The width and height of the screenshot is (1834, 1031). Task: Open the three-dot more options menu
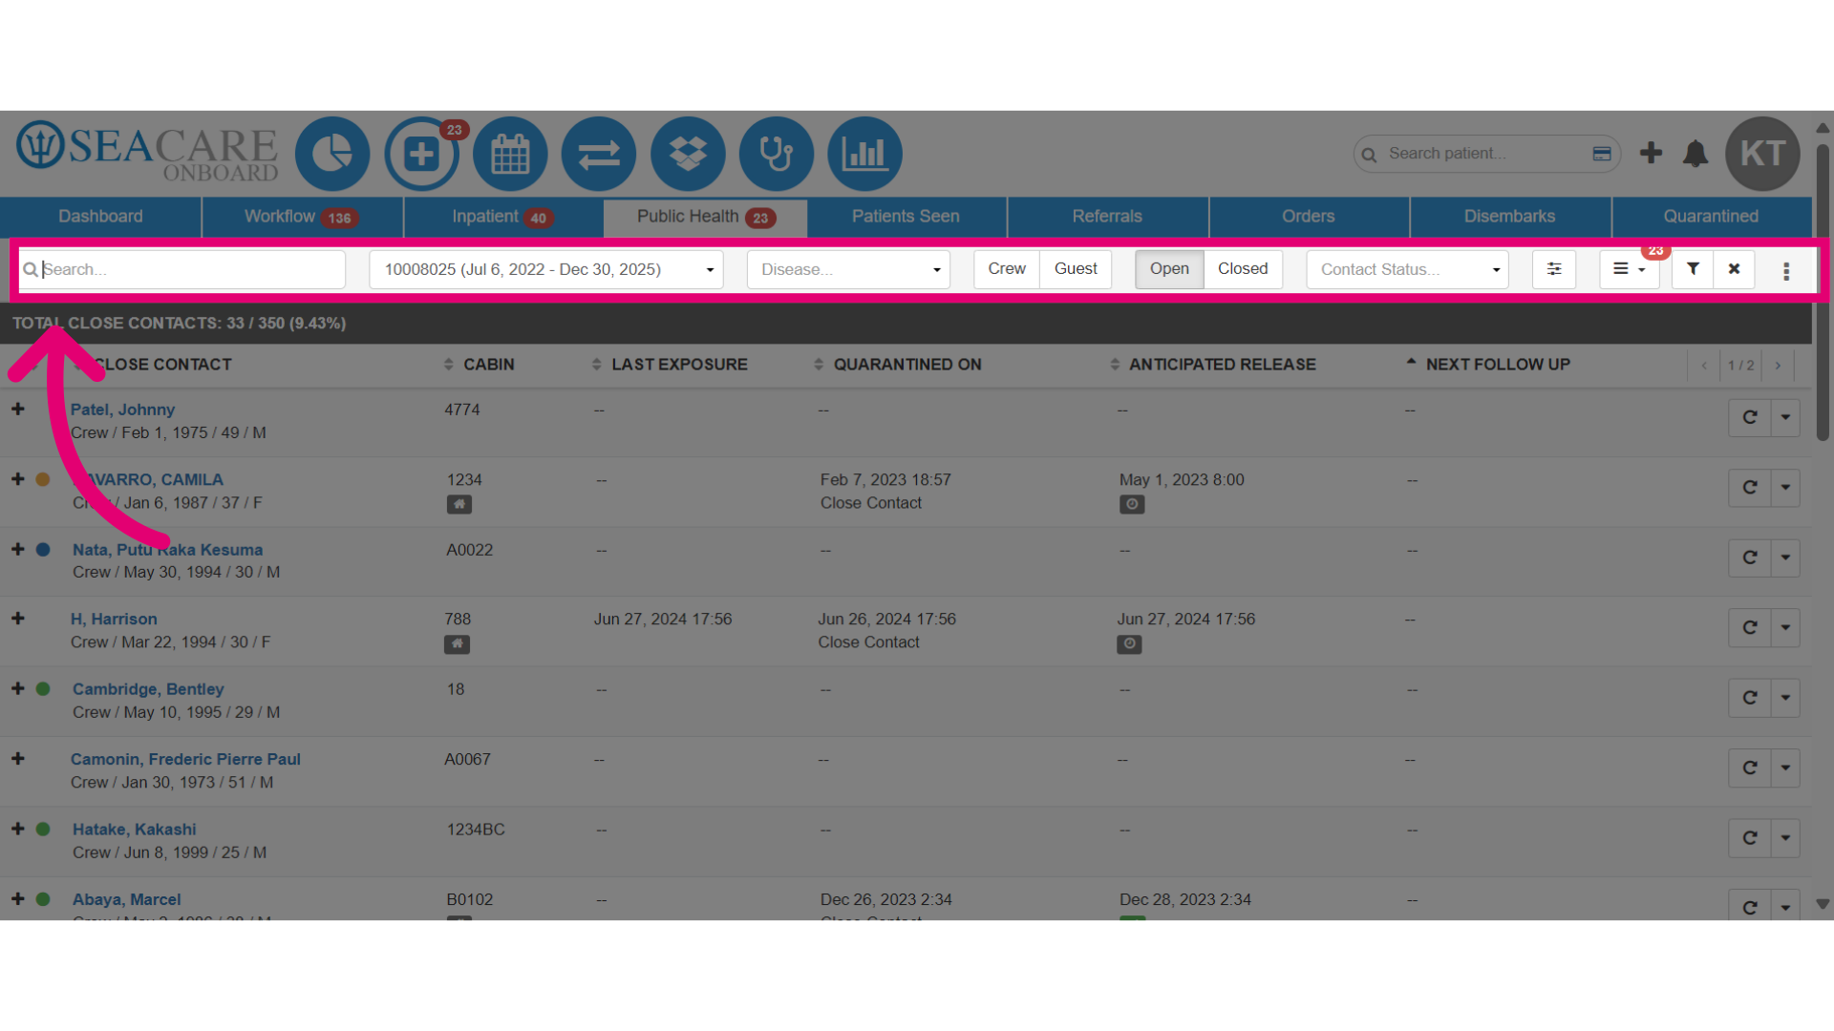[1786, 271]
